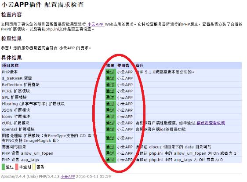Click 小云APP user cell in SPL row

(125, 98)
